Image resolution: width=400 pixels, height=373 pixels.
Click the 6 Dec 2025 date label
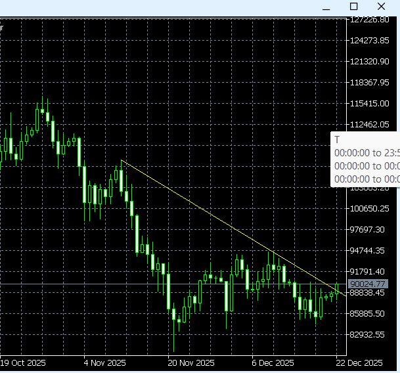(x=273, y=362)
